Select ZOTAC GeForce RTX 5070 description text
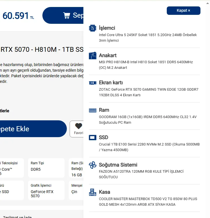 [x=149, y=92]
